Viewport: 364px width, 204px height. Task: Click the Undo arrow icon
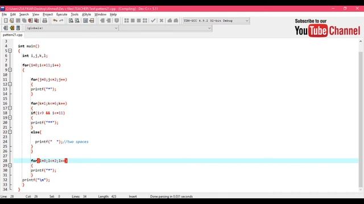click(x=55, y=20)
